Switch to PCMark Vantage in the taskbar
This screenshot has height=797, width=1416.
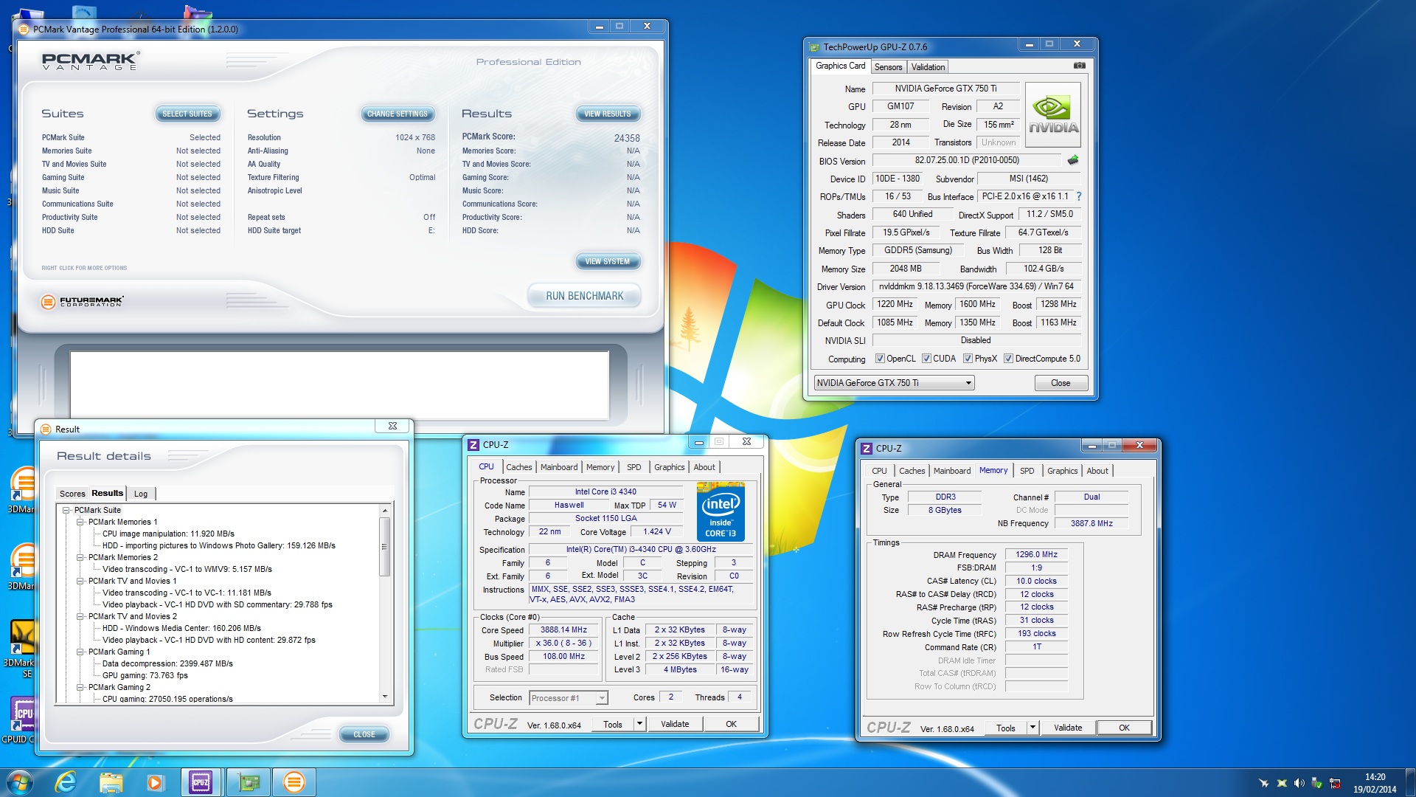pyautogui.click(x=294, y=782)
